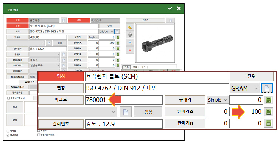Screen dimensions: 280x145
Task: Click the Senior D/C button
Action: [17, 87]
